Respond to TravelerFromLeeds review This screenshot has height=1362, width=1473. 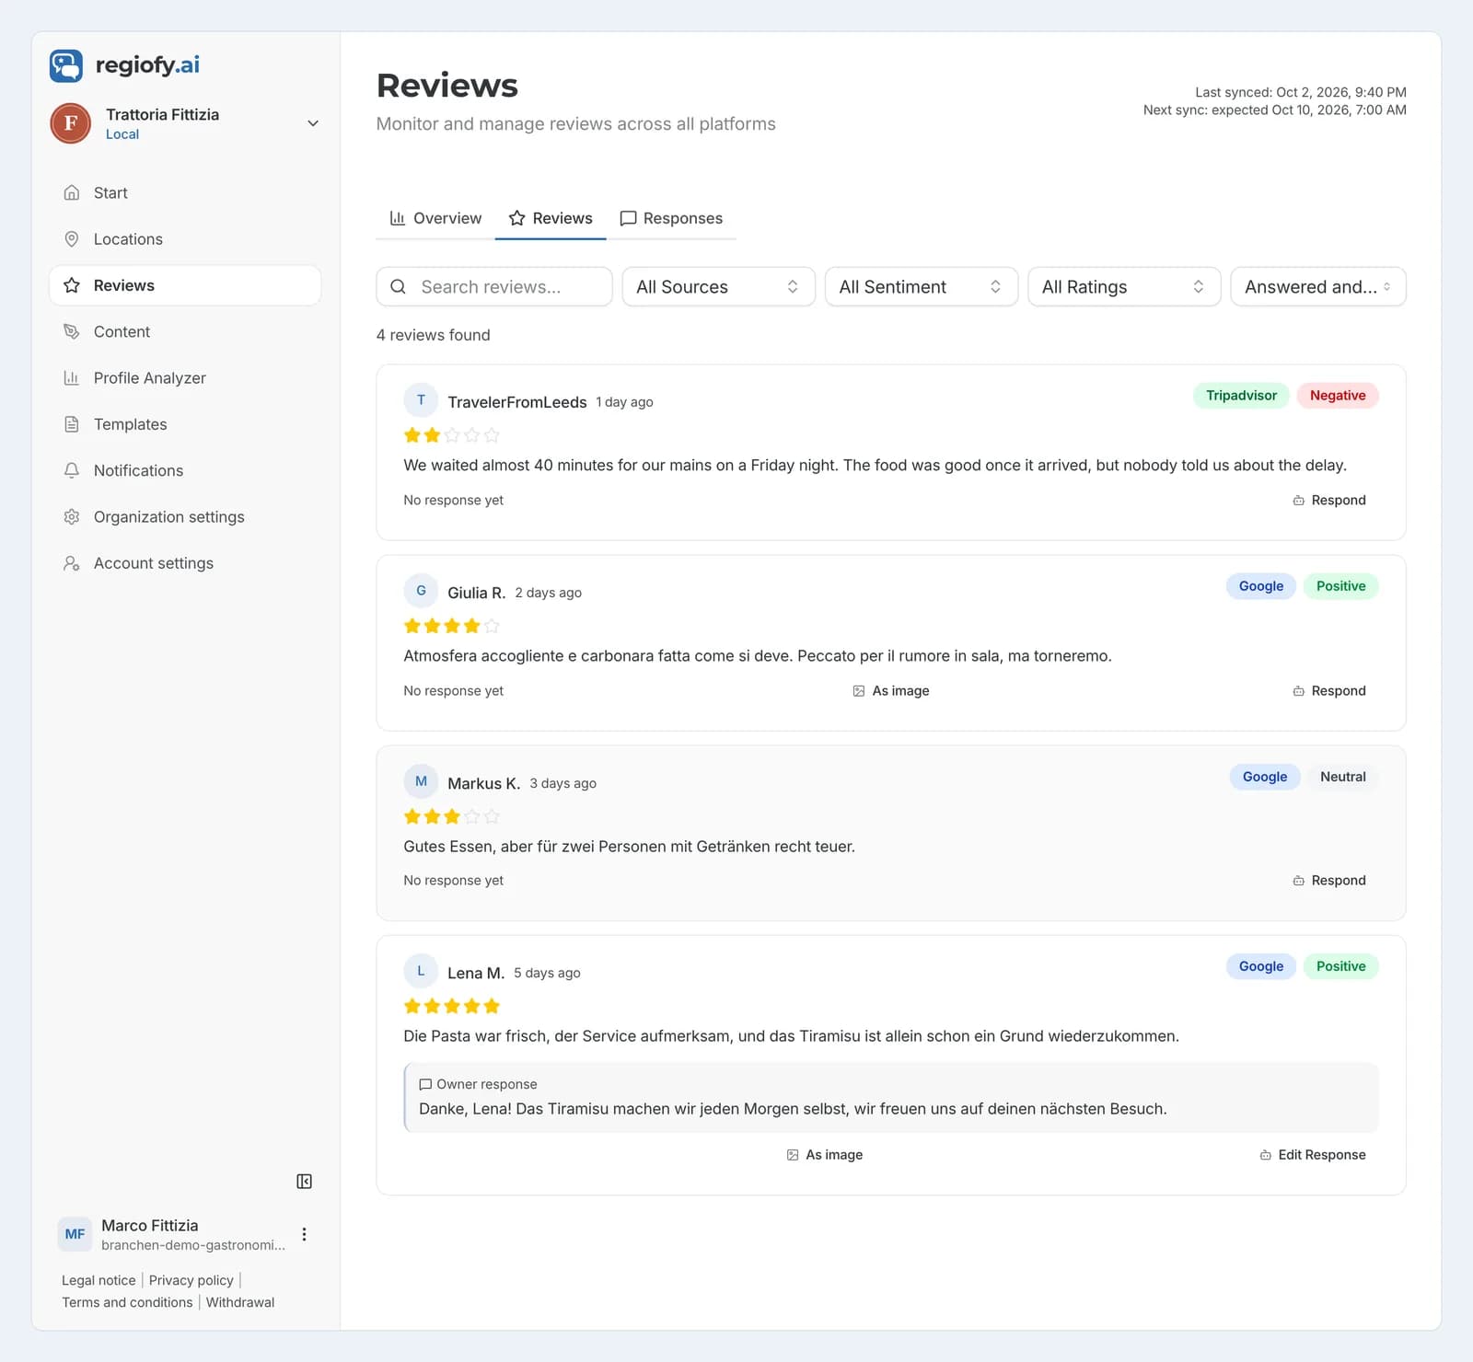pyautogui.click(x=1329, y=501)
